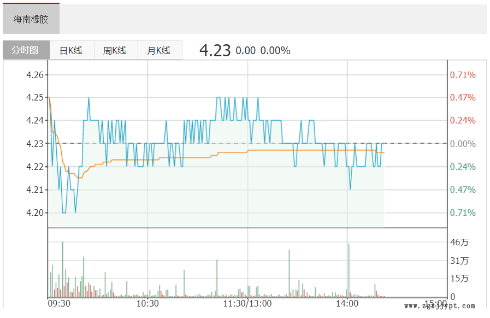Click the 10:30 time axis label
This screenshot has height=318, width=490.
pyautogui.click(x=147, y=304)
